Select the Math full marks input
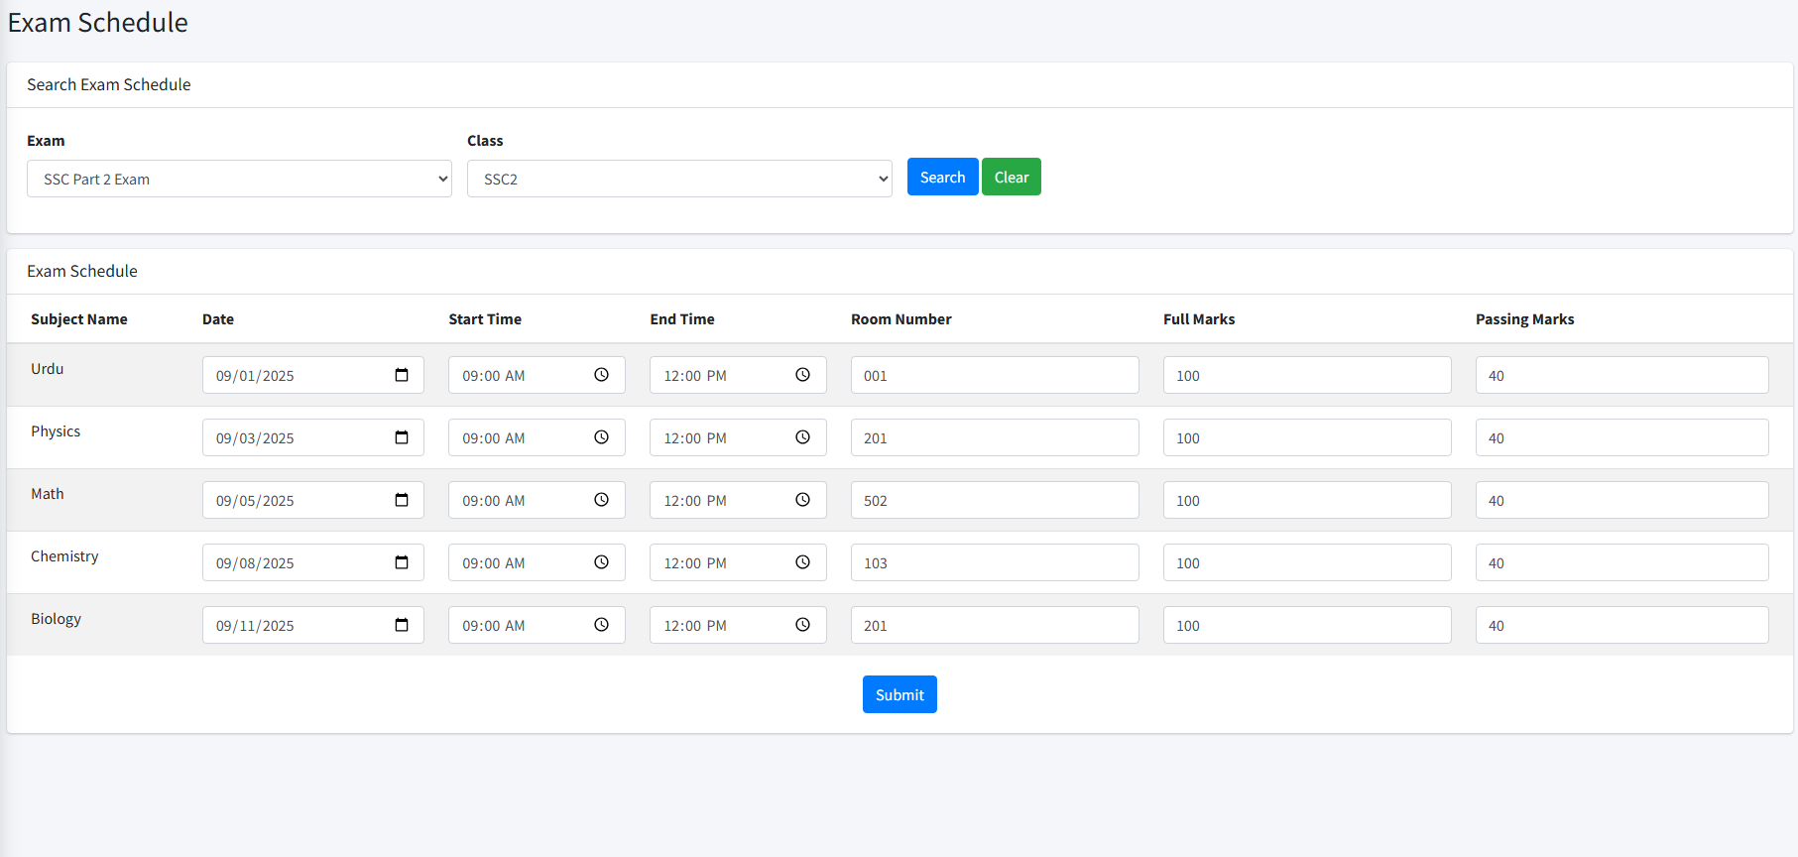The image size is (1798, 857). (1306, 500)
